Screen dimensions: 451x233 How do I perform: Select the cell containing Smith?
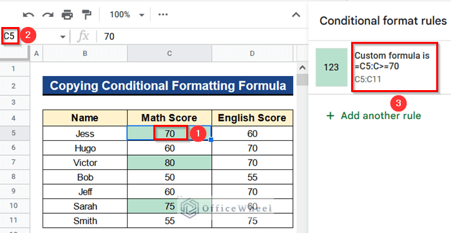coord(85,221)
